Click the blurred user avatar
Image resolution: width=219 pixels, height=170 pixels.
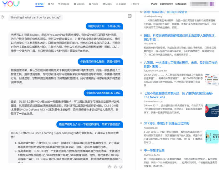click(x=212, y=4)
